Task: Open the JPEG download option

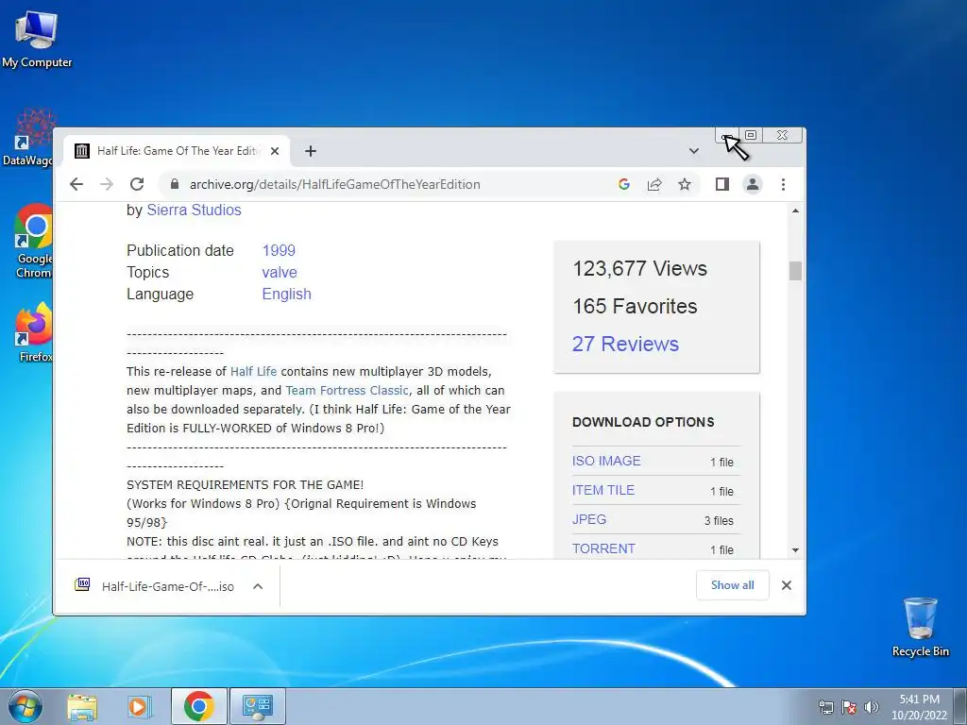Action: [x=589, y=520]
